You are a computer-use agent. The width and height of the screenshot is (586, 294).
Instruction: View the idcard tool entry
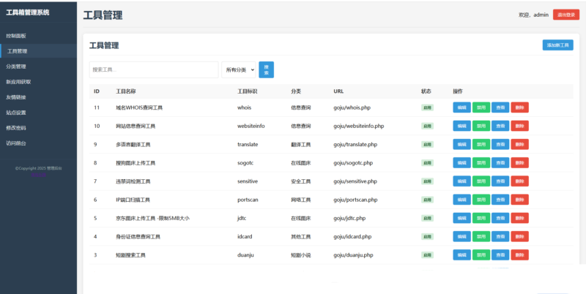[500, 236]
